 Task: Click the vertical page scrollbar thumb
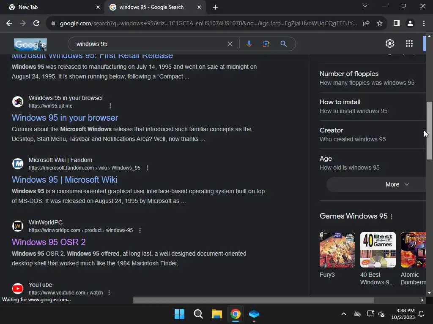[x=429, y=131]
